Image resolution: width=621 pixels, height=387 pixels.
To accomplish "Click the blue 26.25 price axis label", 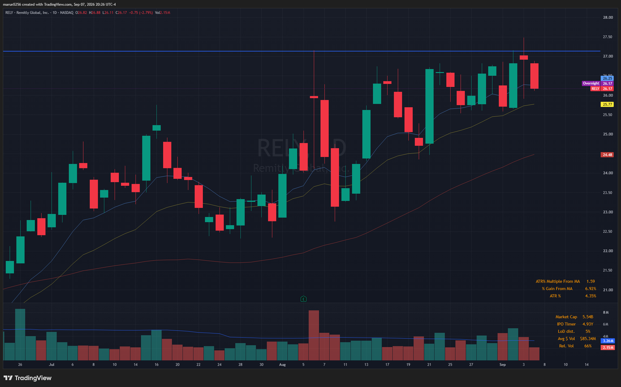I will coord(607,78).
